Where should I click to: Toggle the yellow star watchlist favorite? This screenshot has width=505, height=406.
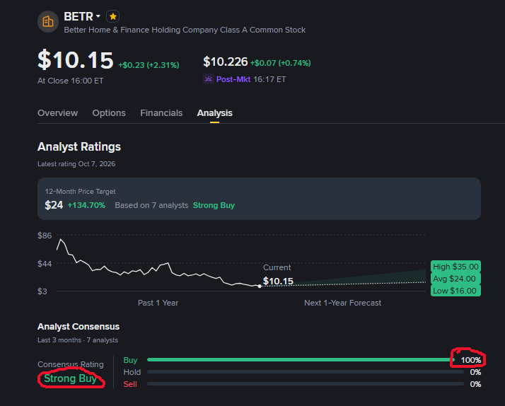click(112, 16)
